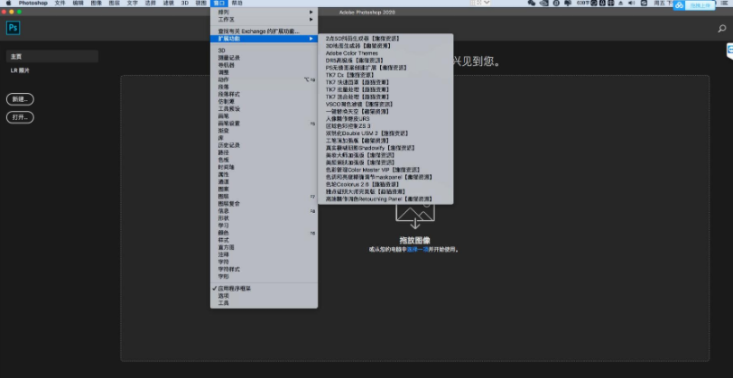Click the eject icon in menu bar

621,3
